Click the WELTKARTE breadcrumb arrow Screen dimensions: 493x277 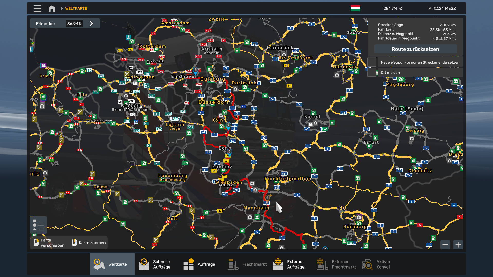62,8
